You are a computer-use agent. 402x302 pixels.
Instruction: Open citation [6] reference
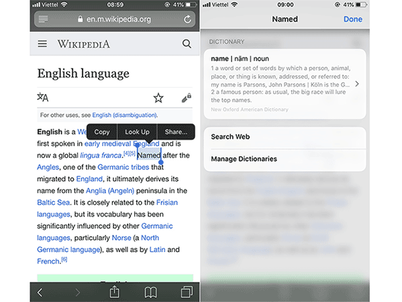pyautogui.click(x=64, y=260)
